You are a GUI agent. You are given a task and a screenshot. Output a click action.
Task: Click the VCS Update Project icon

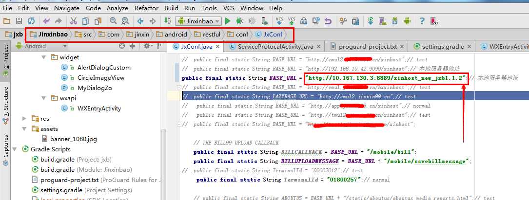279,21
